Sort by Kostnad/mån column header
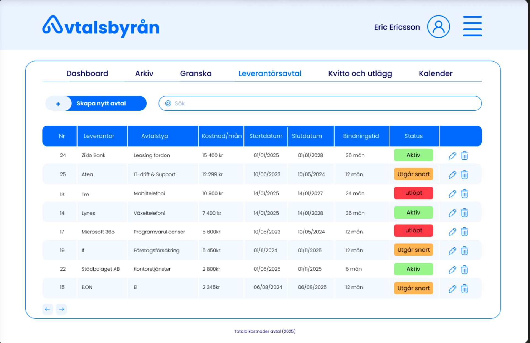Image resolution: width=530 pixels, height=343 pixels. [221, 136]
